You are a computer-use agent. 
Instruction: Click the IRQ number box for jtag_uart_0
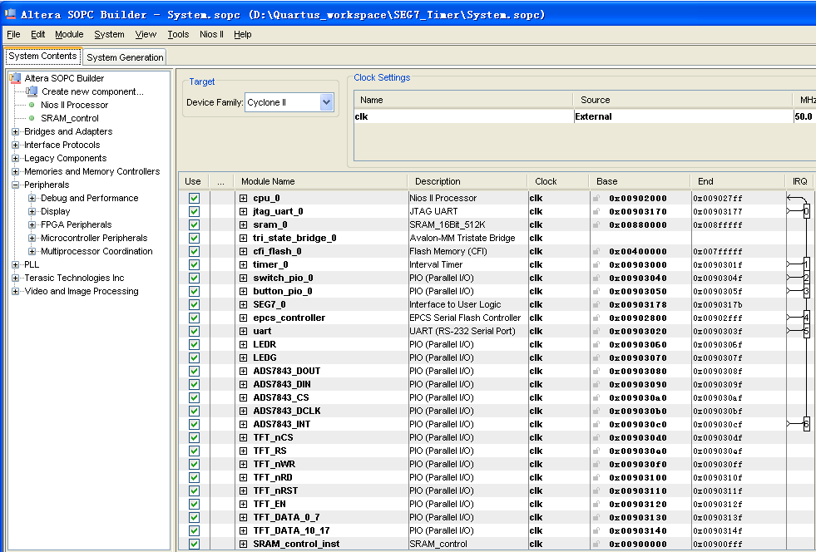click(807, 212)
